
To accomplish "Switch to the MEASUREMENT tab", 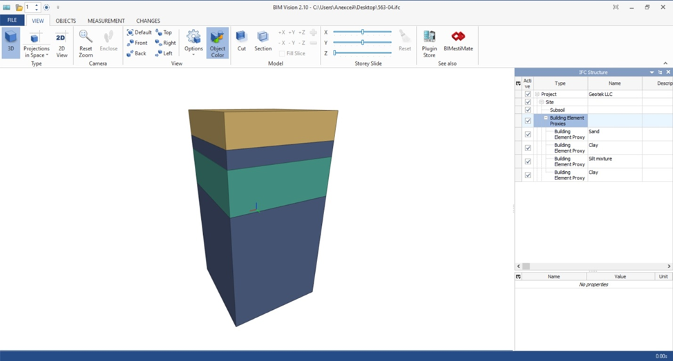I will pos(106,21).
